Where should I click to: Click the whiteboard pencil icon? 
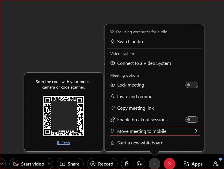(x=113, y=143)
